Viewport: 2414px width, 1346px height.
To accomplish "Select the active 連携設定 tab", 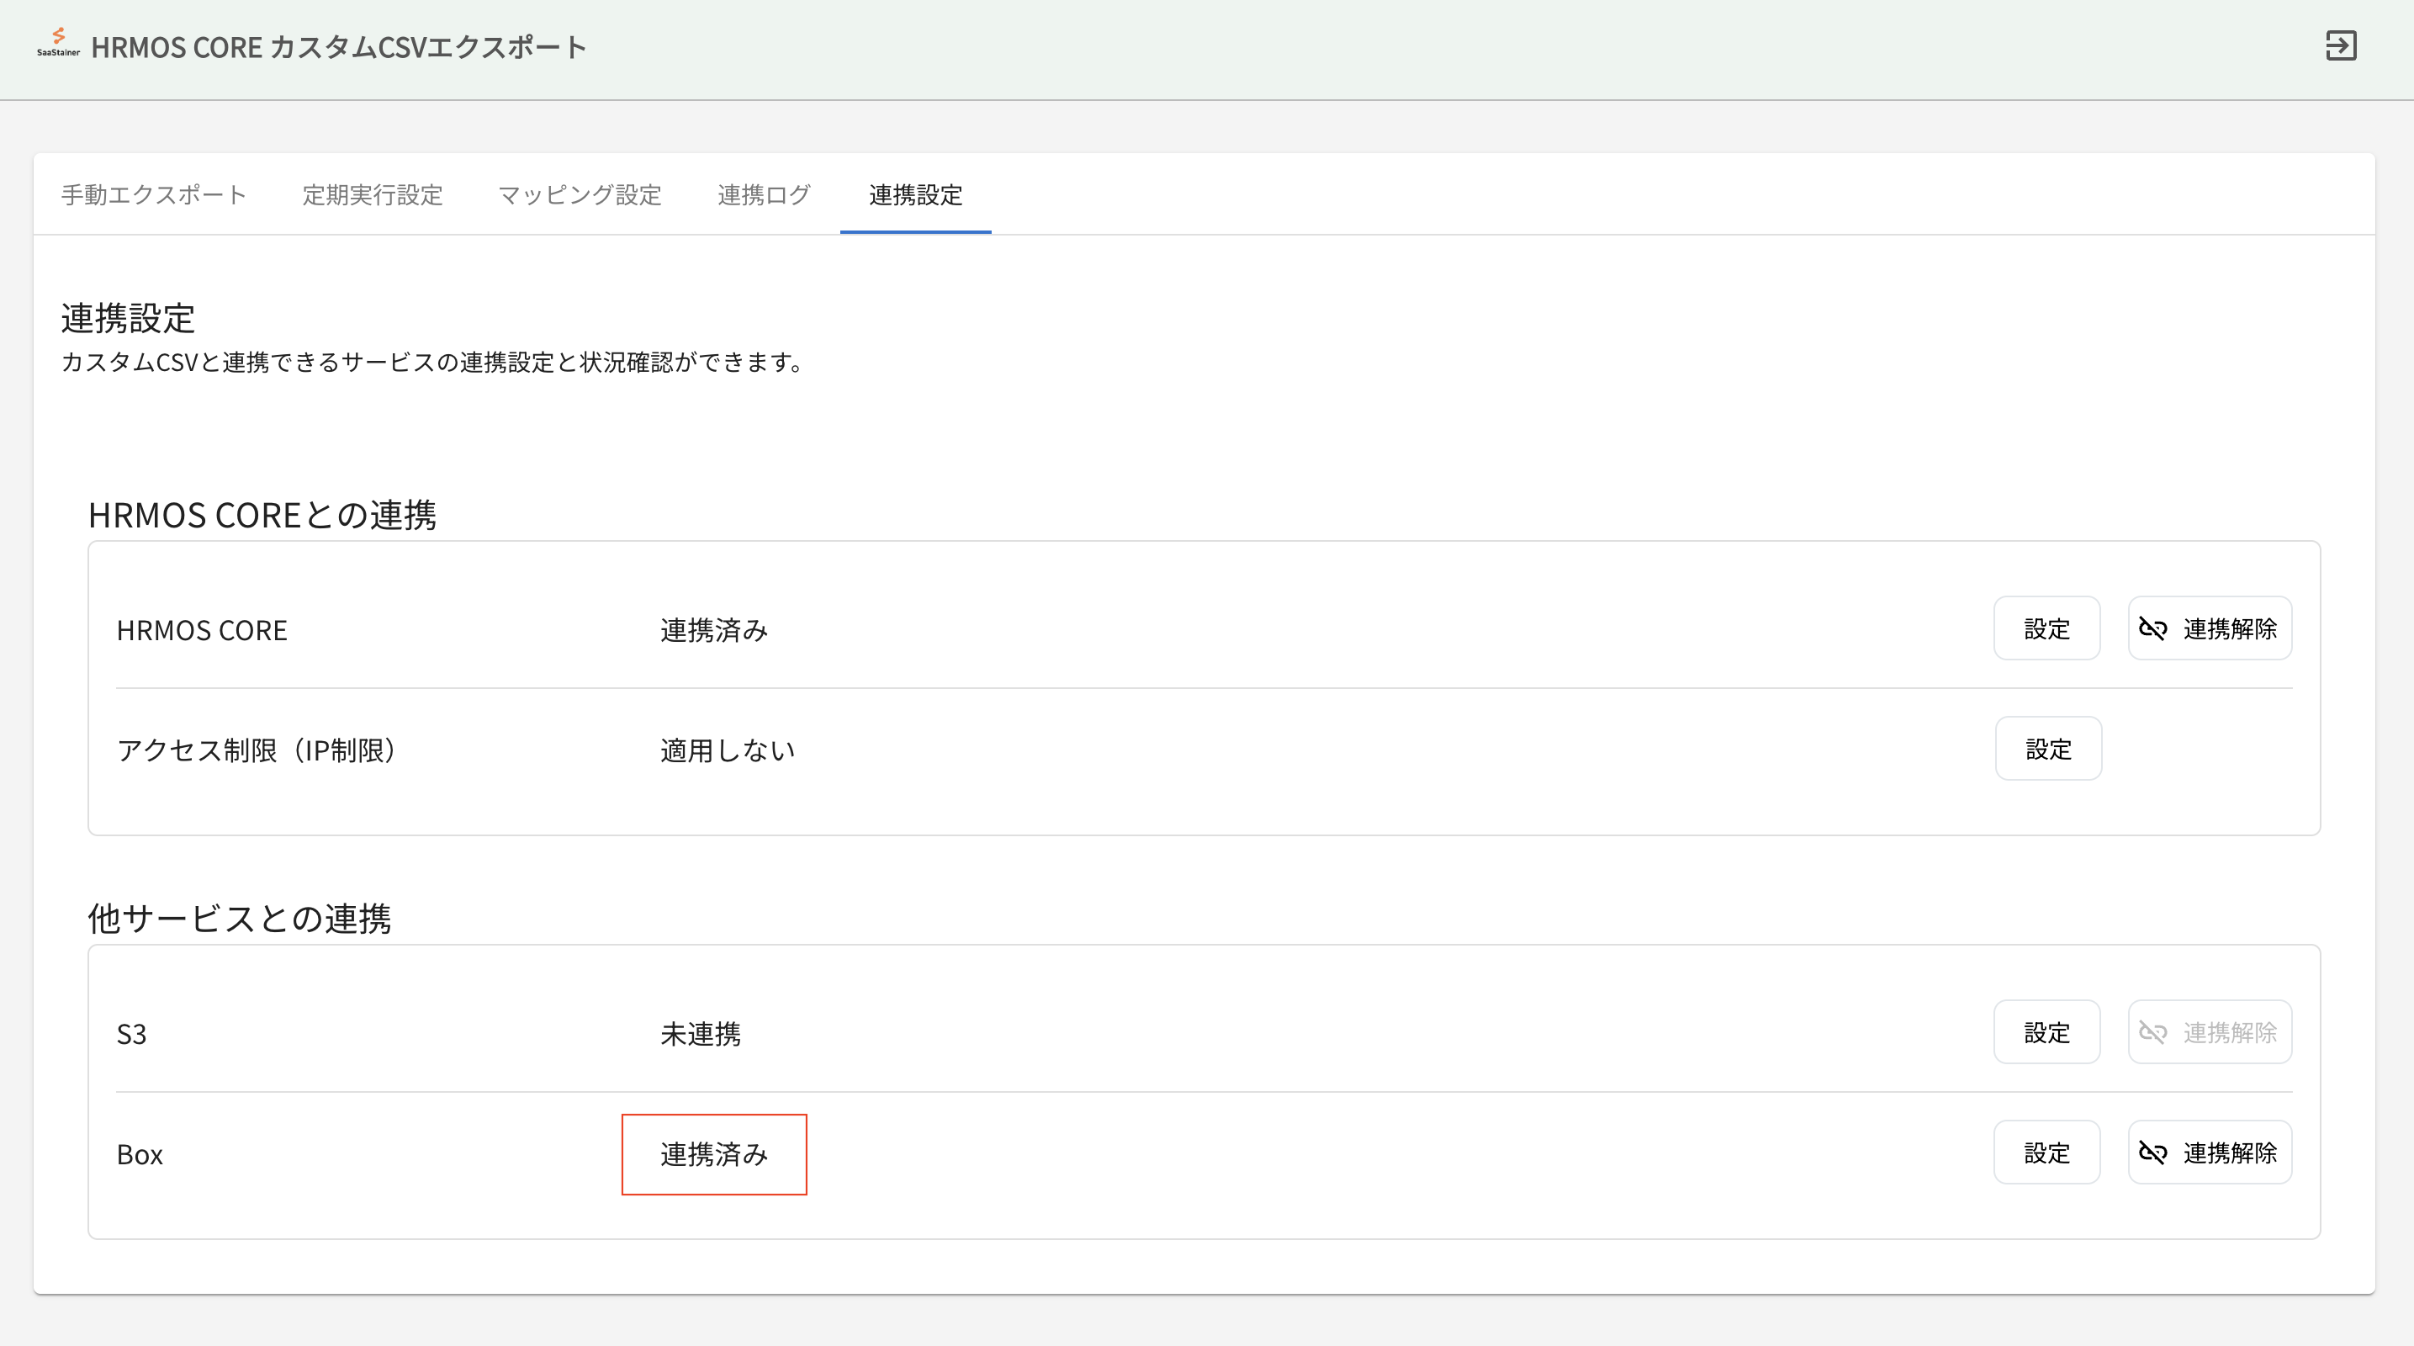I will [914, 195].
